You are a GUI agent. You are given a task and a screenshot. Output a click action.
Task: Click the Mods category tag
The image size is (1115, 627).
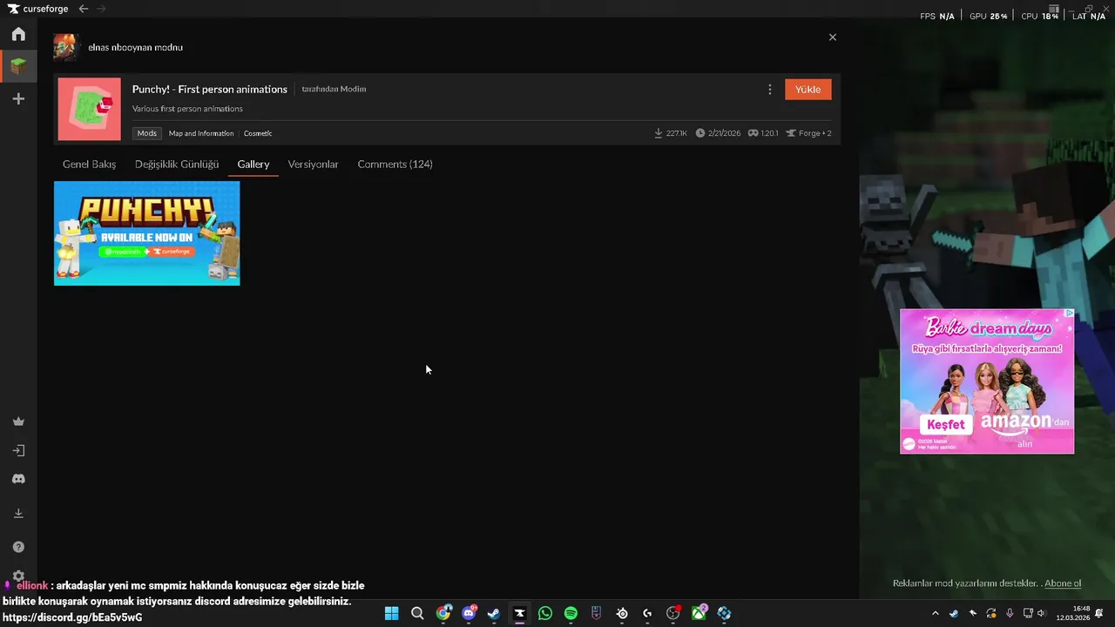(x=147, y=133)
